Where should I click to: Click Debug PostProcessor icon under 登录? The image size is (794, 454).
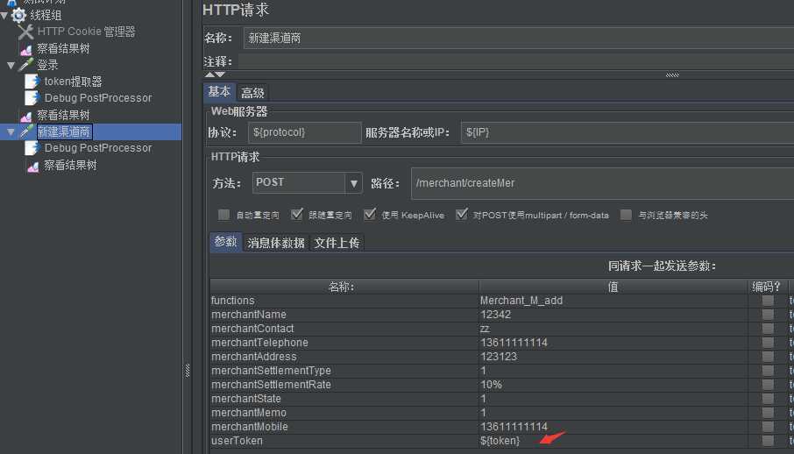click(32, 98)
